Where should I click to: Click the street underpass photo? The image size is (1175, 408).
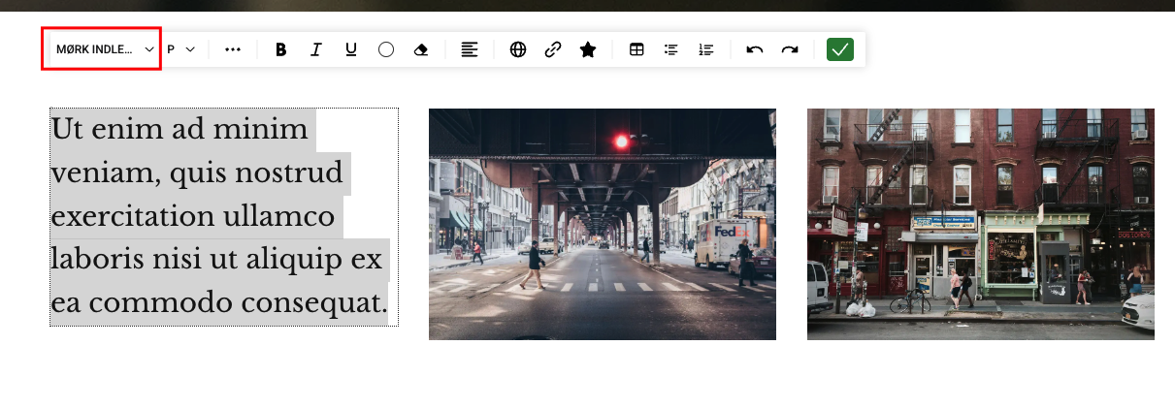coord(602,224)
